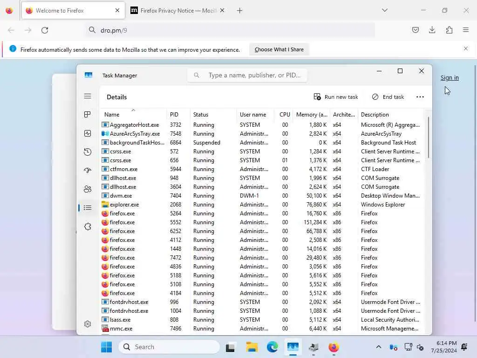Select ctfmon.exe process row
Image resolution: width=477 pixels, height=358 pixels.
pyautogui.click(x=262, y=169)
